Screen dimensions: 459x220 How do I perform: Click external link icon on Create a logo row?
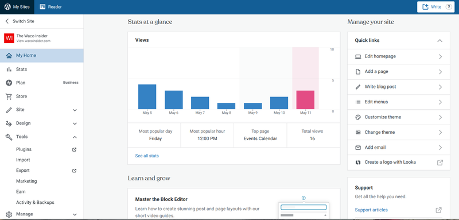[x=439, y=163]
